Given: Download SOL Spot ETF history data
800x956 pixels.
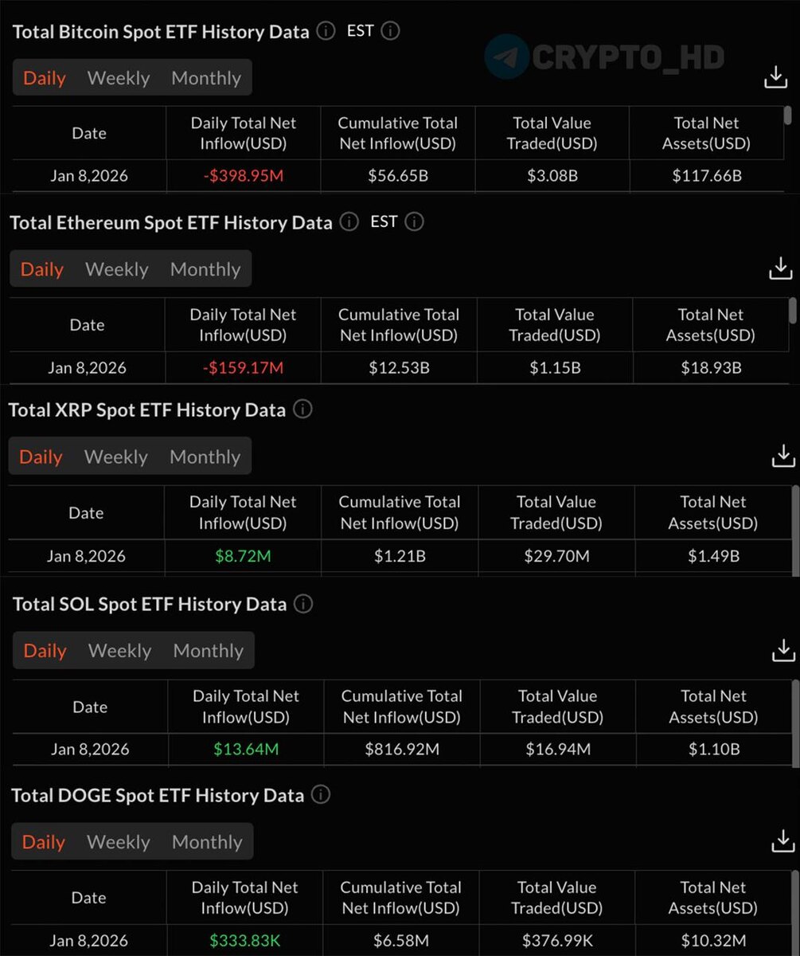Looking at the screenshot, I should [783, 650].
